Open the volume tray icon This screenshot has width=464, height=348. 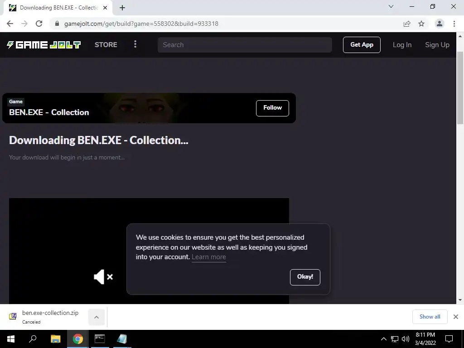406,339
